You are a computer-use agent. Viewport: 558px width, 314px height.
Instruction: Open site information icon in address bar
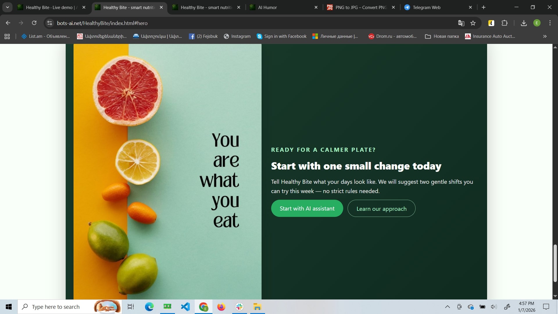(50, 23)
